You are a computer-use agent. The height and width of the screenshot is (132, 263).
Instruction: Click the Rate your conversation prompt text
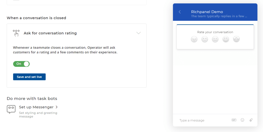(x=215, y=32)
